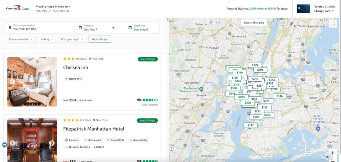Click Viewing hotels in New York heading
The height and width of the screenshot is (162, 341).
[x=53, y=7]
